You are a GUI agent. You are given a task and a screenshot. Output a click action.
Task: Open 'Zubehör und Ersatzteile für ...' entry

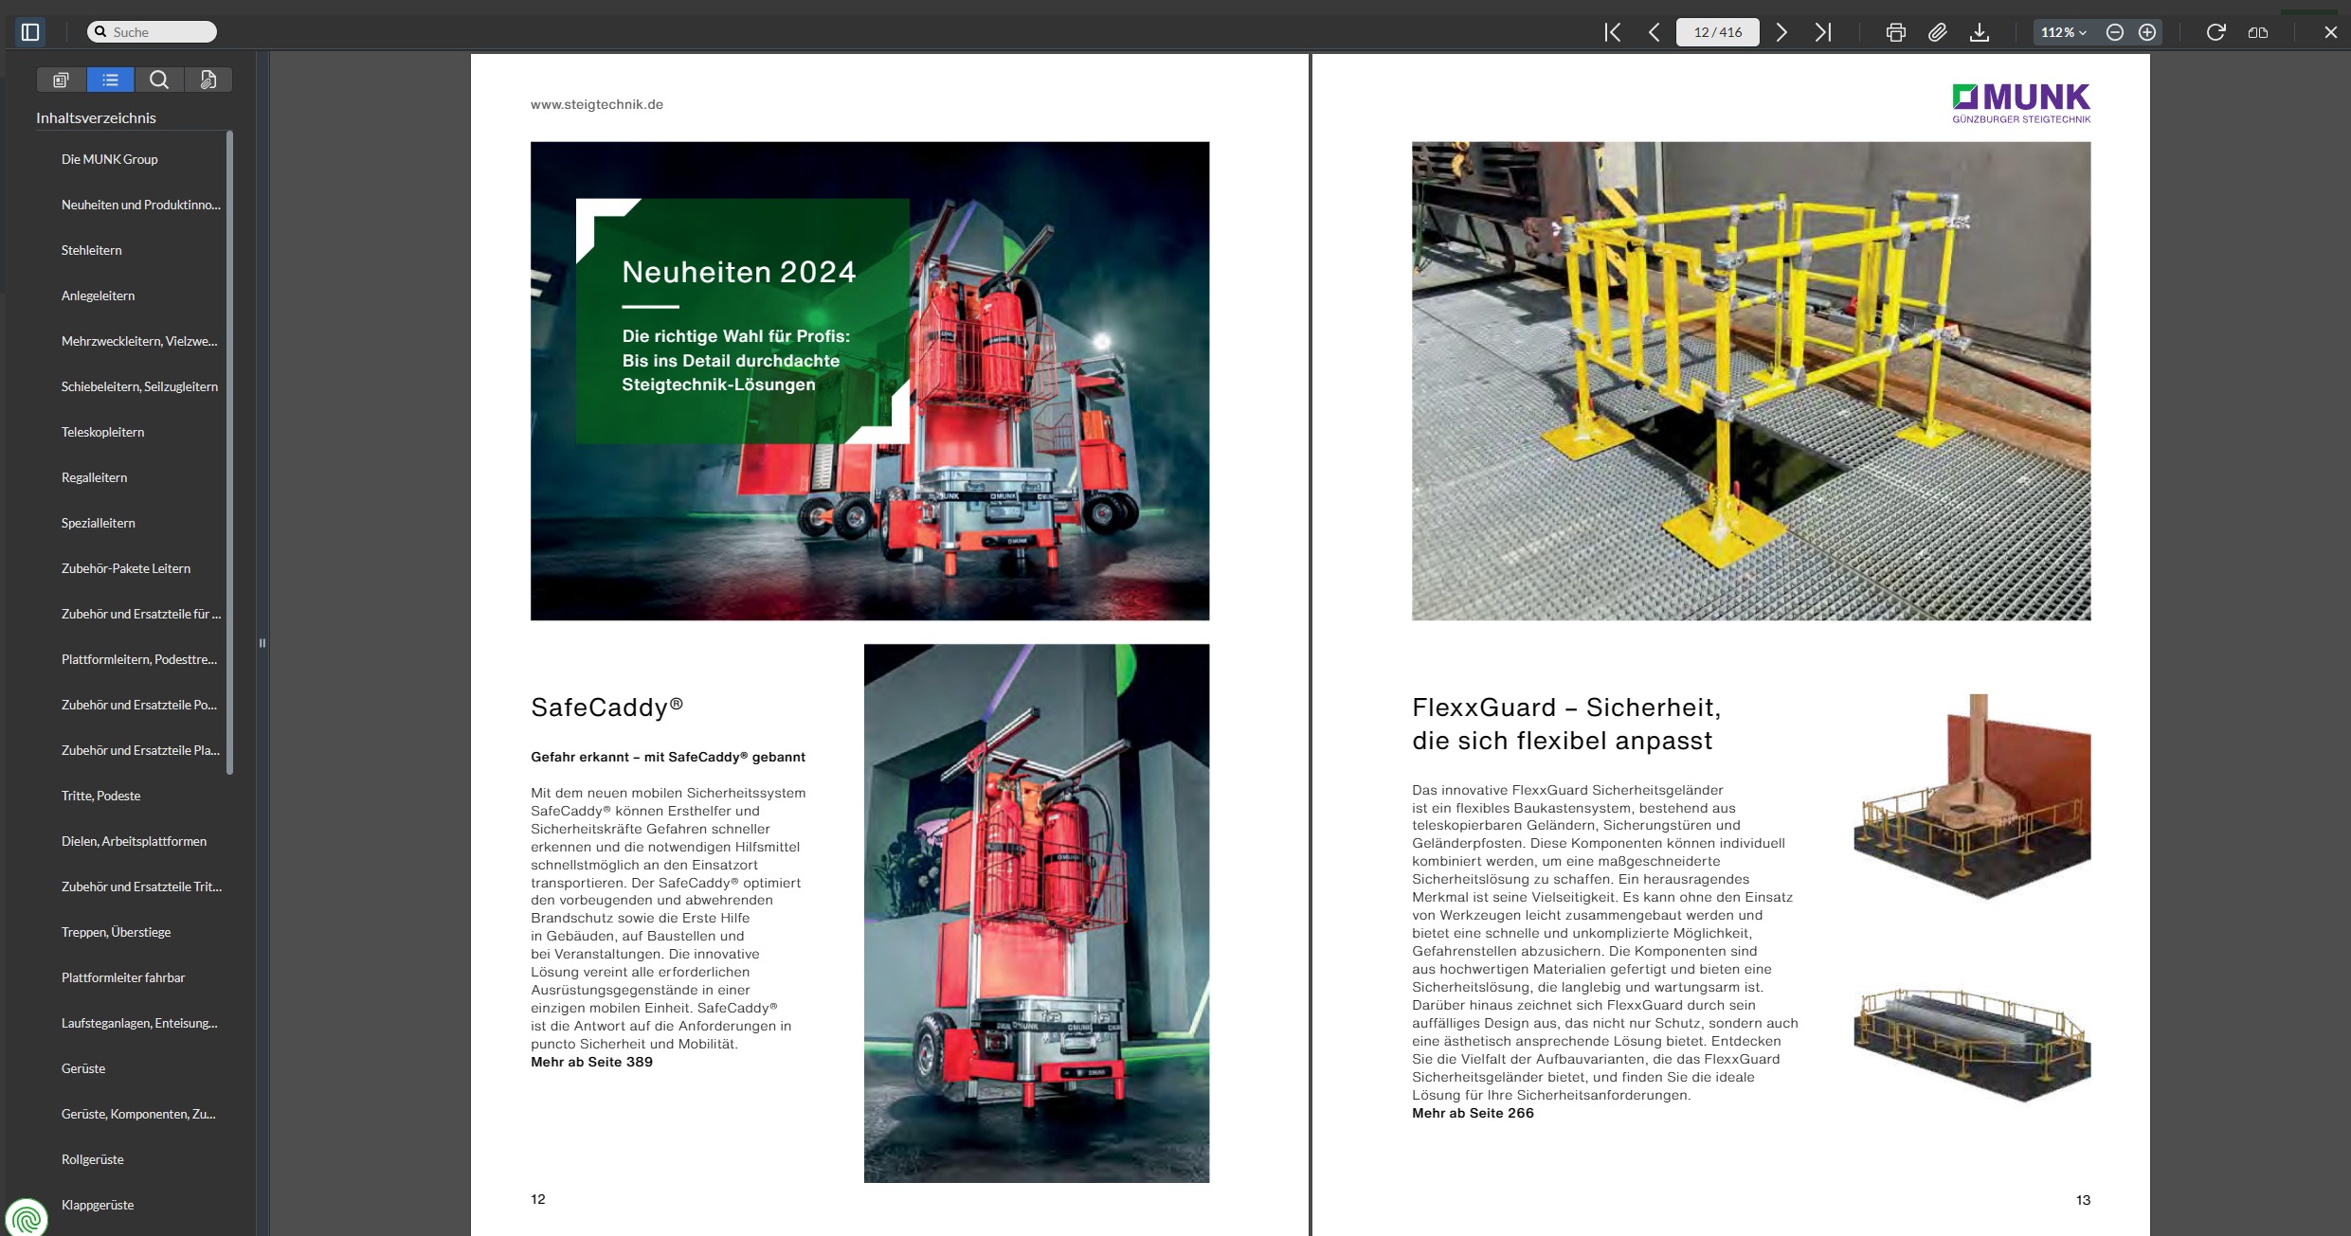tap(141, 614)
